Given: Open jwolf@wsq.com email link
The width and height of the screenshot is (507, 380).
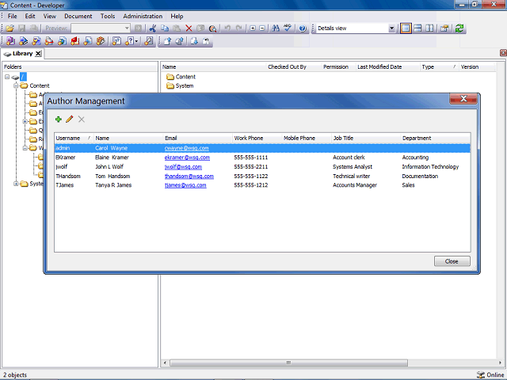Looking at the screenshot, I should pos(183,167).
